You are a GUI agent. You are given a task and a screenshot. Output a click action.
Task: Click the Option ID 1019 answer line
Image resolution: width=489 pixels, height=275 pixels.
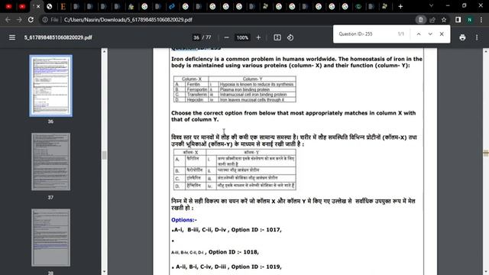226,267
